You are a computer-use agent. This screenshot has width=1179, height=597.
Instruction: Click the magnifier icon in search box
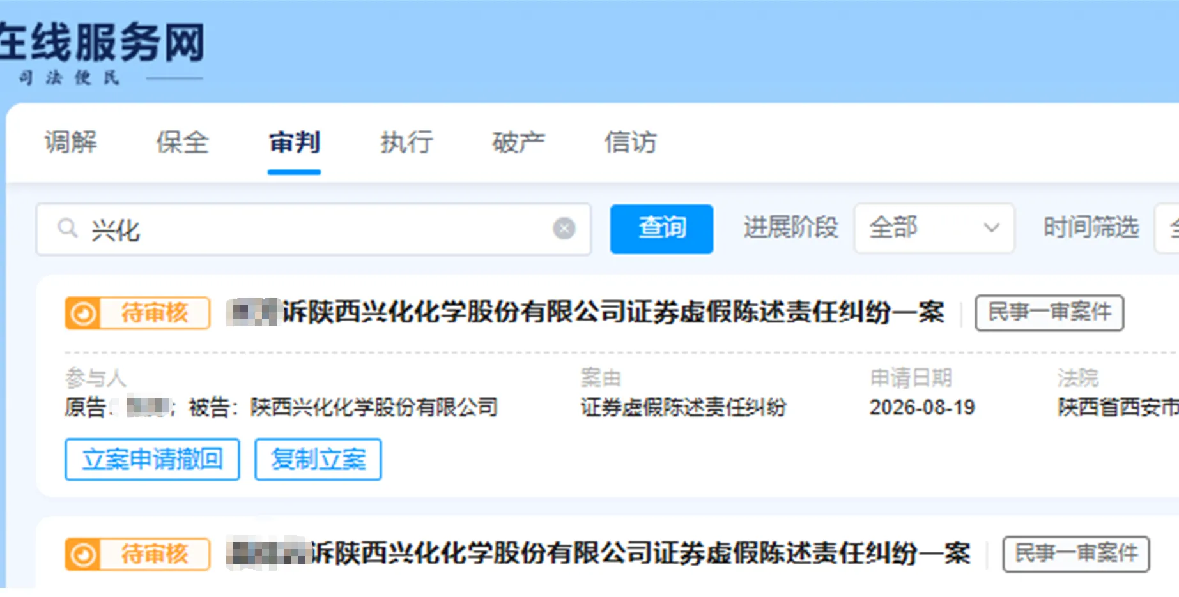pyautogui.click(x=67, y=228)
